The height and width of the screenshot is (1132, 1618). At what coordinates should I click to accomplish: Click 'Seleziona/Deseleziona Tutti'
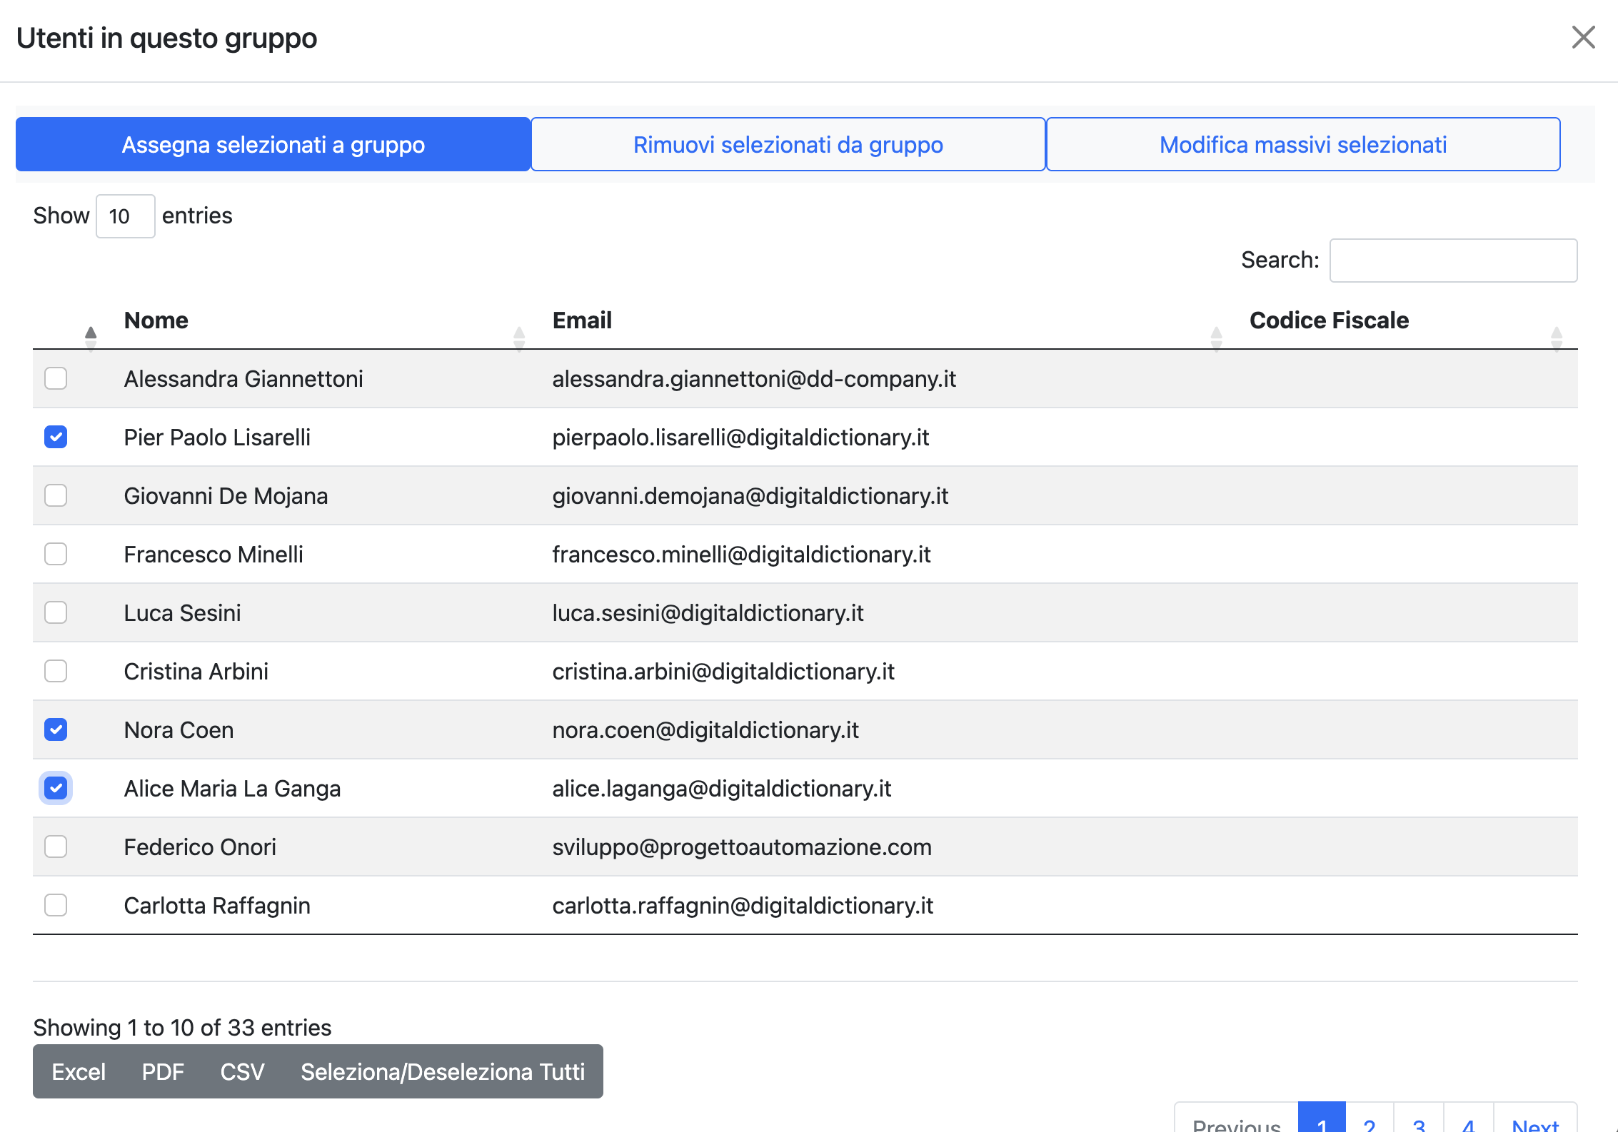(443, 1071)
